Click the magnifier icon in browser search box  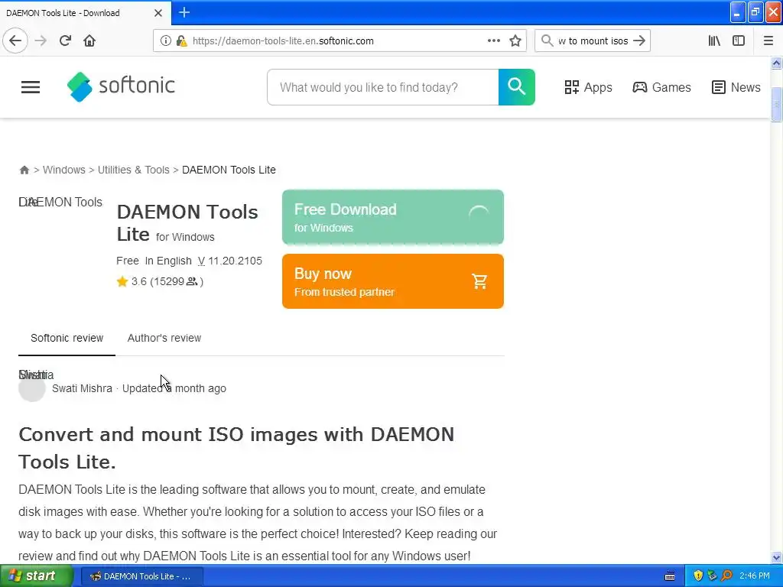coord(547,41)
